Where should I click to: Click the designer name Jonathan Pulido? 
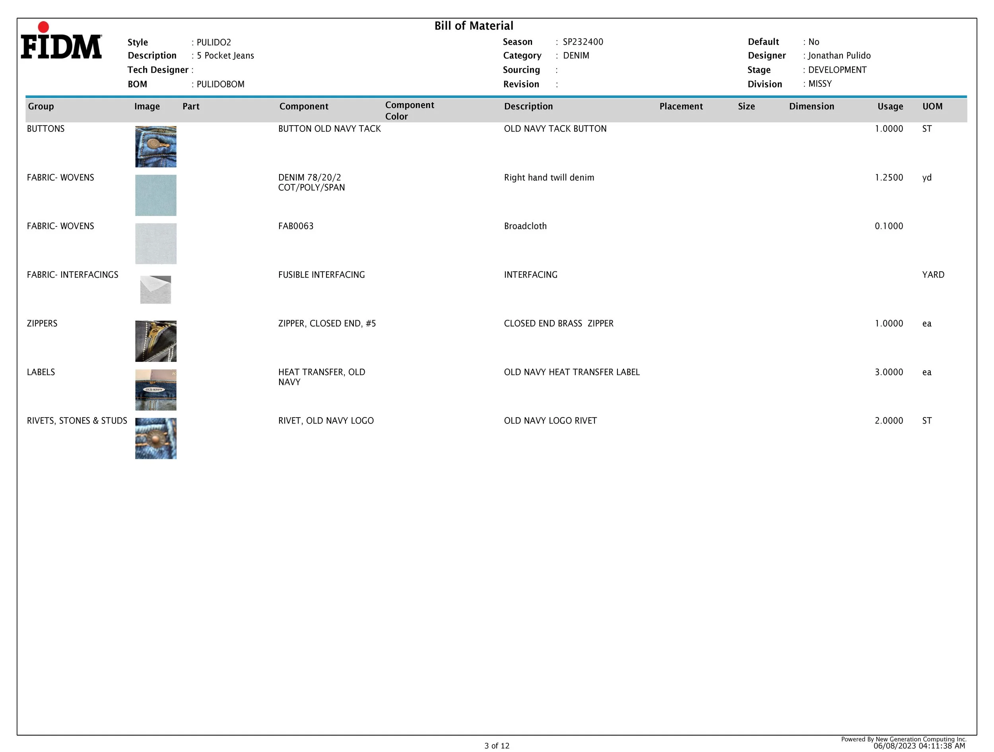839,56
